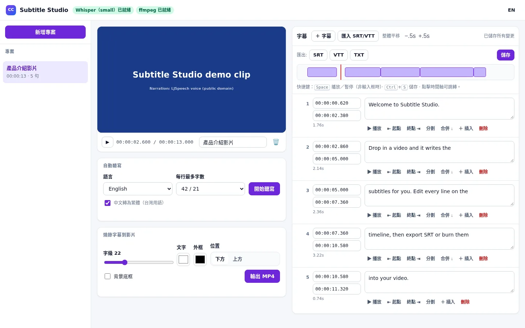Viewport: 525px width, 328px height.
Task: Open the black 外框 outline color swatch
Action: coord(200,259)
